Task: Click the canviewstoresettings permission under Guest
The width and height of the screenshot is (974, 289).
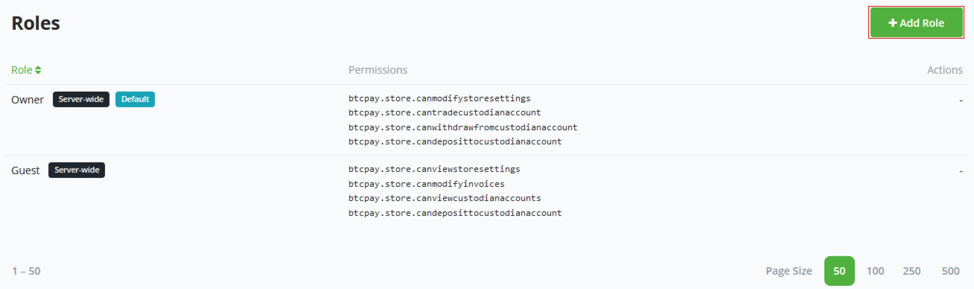Action: [434, 169]
